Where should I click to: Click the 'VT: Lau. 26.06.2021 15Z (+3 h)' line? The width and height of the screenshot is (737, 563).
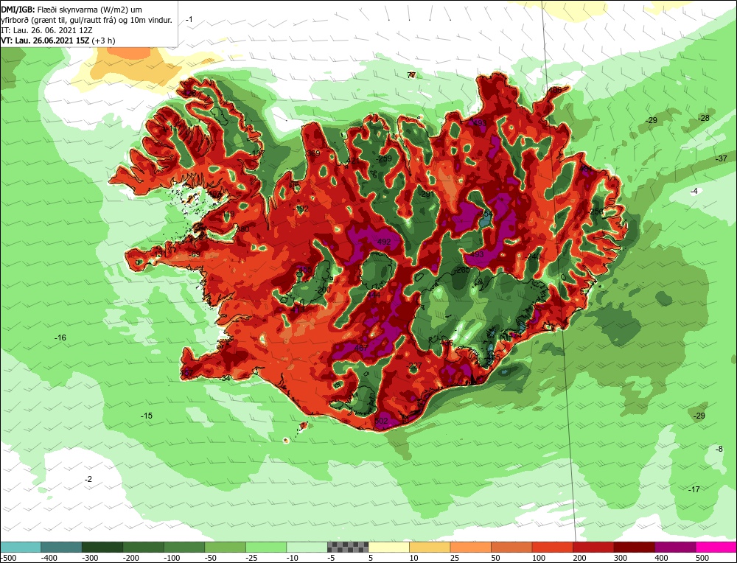(57, 41)
